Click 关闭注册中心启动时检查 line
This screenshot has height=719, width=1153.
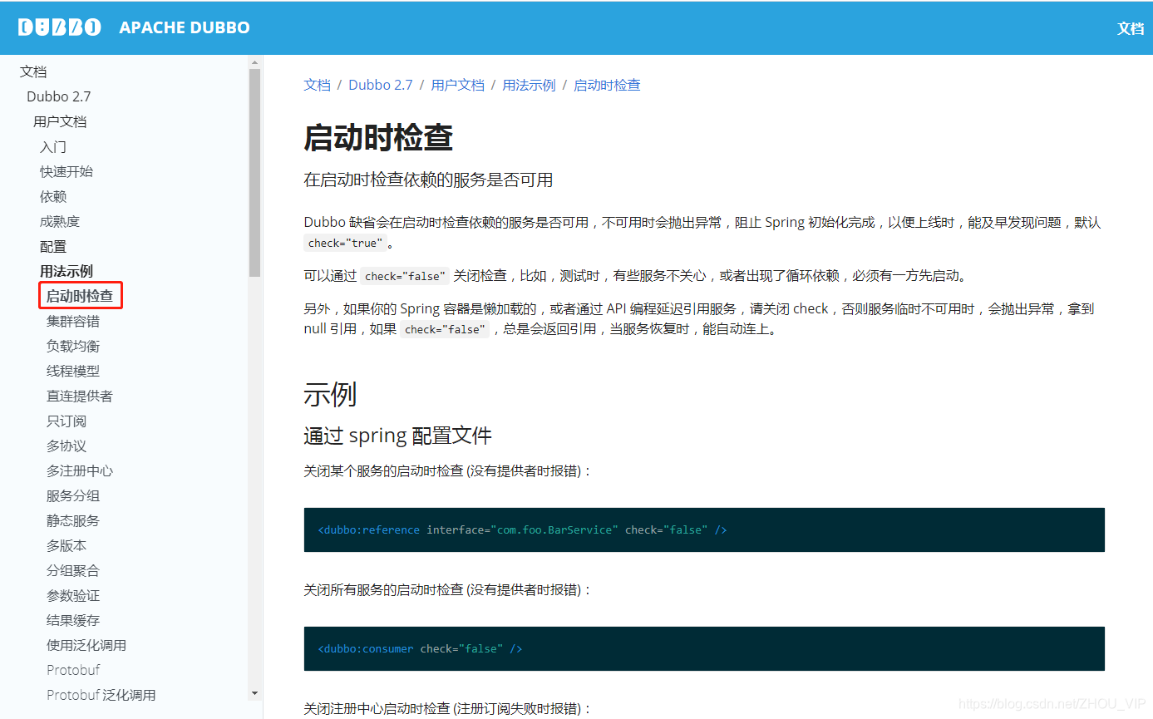[447, 708]
